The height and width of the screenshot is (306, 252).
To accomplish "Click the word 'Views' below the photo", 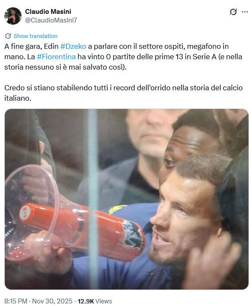I will (104, 301).
